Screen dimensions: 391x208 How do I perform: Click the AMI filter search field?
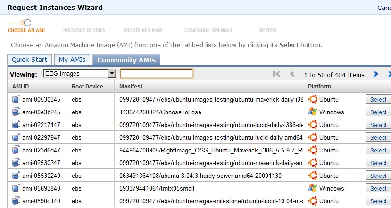157,73
